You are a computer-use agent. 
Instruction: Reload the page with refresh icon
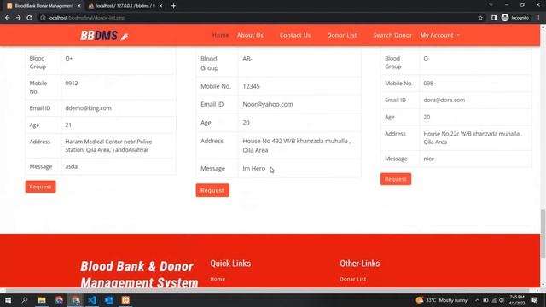(x=29, y=18)
